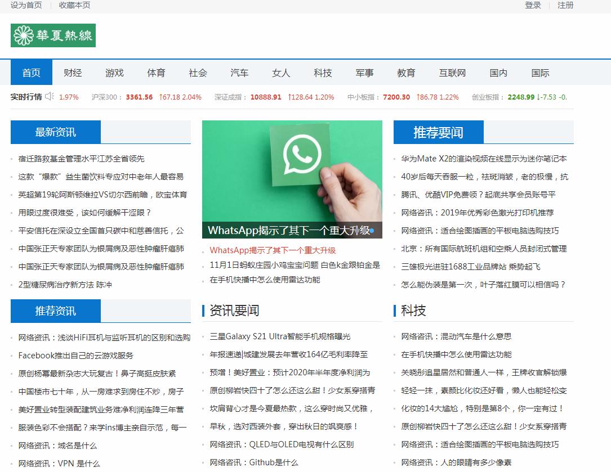
Task: Open the 互联网 navigation item
Action: pos(452,73)
